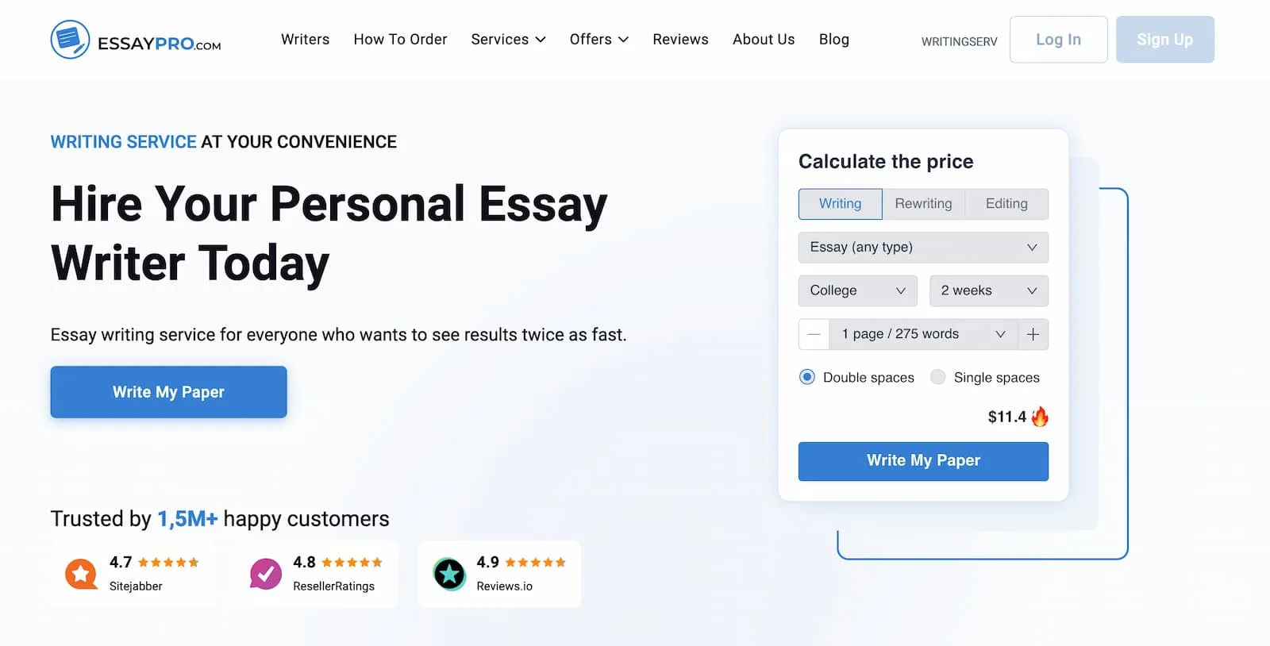Click the Sign Up button
This screenshot has height=646, width=1270.
coord(1164,40)
